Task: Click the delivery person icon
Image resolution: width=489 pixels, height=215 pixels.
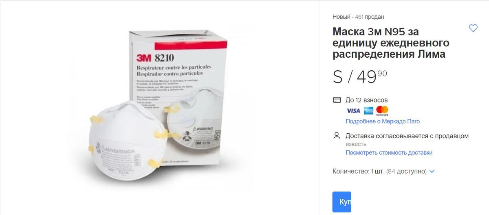Action: pyautogui.click(x=337, y=135)
